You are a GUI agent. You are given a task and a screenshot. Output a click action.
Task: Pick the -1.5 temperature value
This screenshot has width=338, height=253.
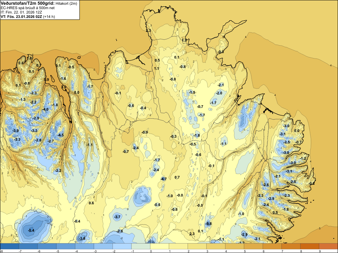pos(192,92)
